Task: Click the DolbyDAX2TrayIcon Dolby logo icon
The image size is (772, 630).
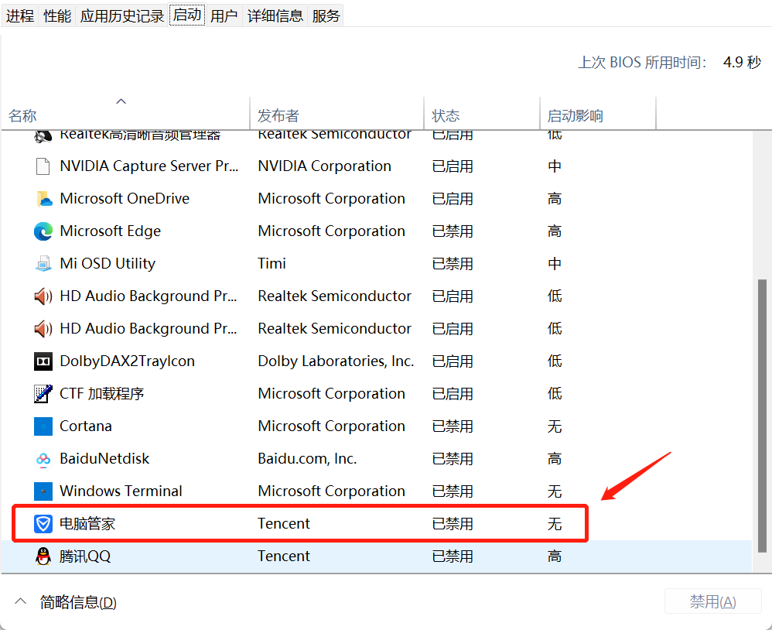Action: click(x=43, y=361)
